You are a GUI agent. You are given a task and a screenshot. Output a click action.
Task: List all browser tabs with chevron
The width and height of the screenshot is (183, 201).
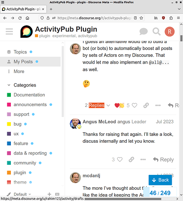pyautogui.click(x=179, y=9)
